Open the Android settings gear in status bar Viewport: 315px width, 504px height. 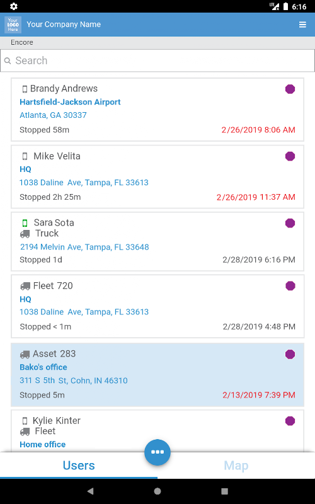[x=14, y=6]
